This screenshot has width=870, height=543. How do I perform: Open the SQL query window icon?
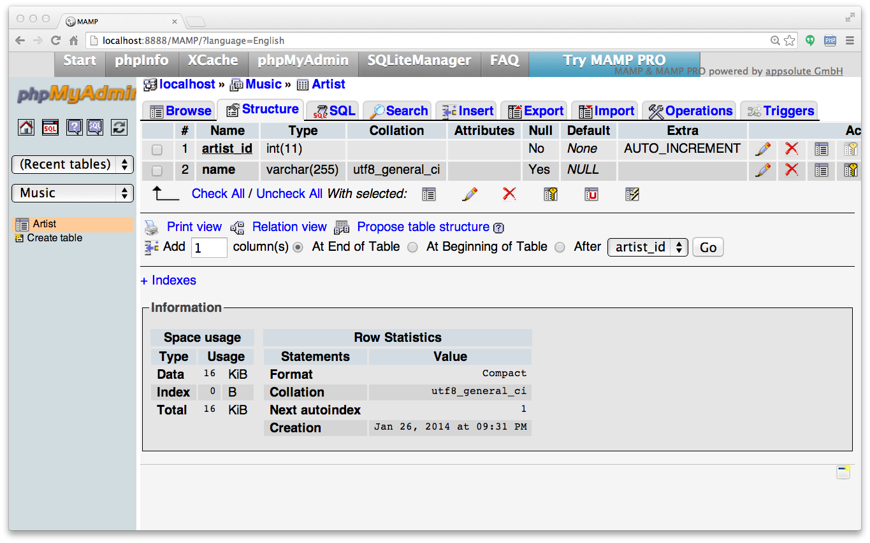tap(50, 127)
